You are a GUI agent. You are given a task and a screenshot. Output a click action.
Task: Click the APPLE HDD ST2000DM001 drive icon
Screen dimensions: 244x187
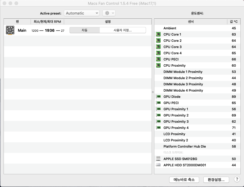pos(158,165)
